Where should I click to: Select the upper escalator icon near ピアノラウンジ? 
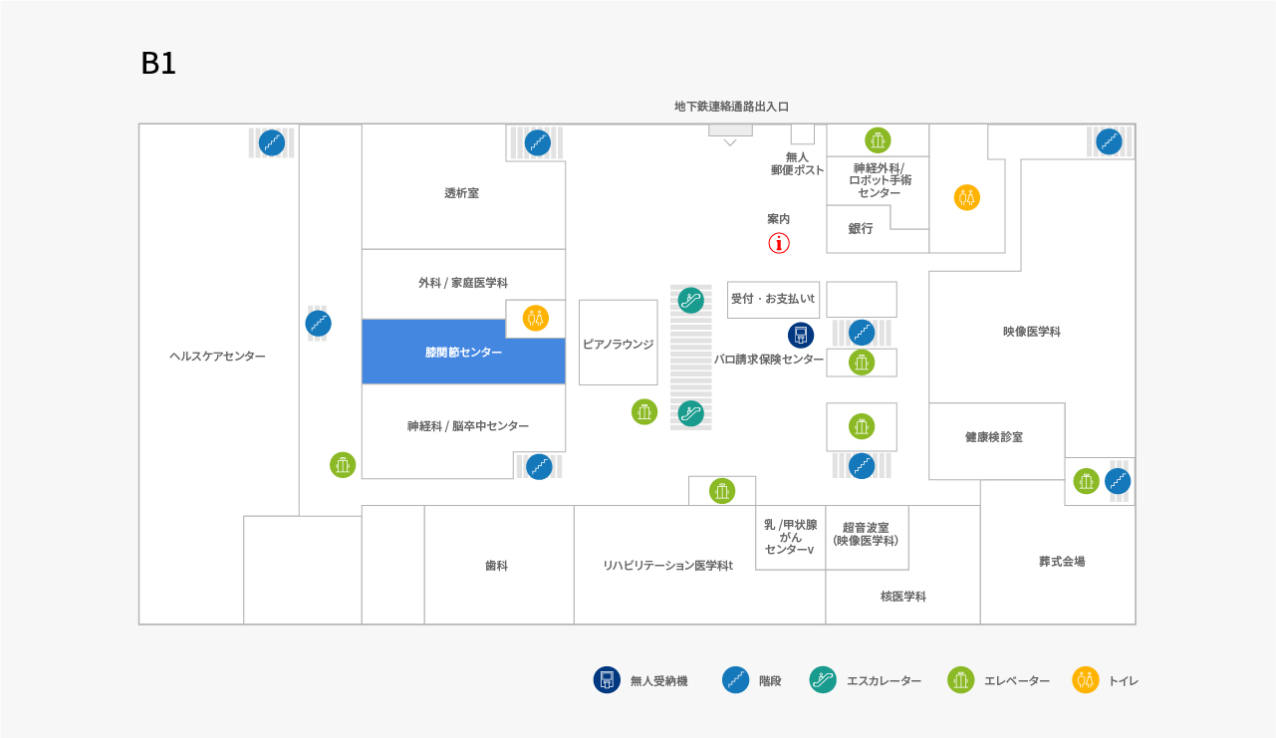tap(691, 300)
